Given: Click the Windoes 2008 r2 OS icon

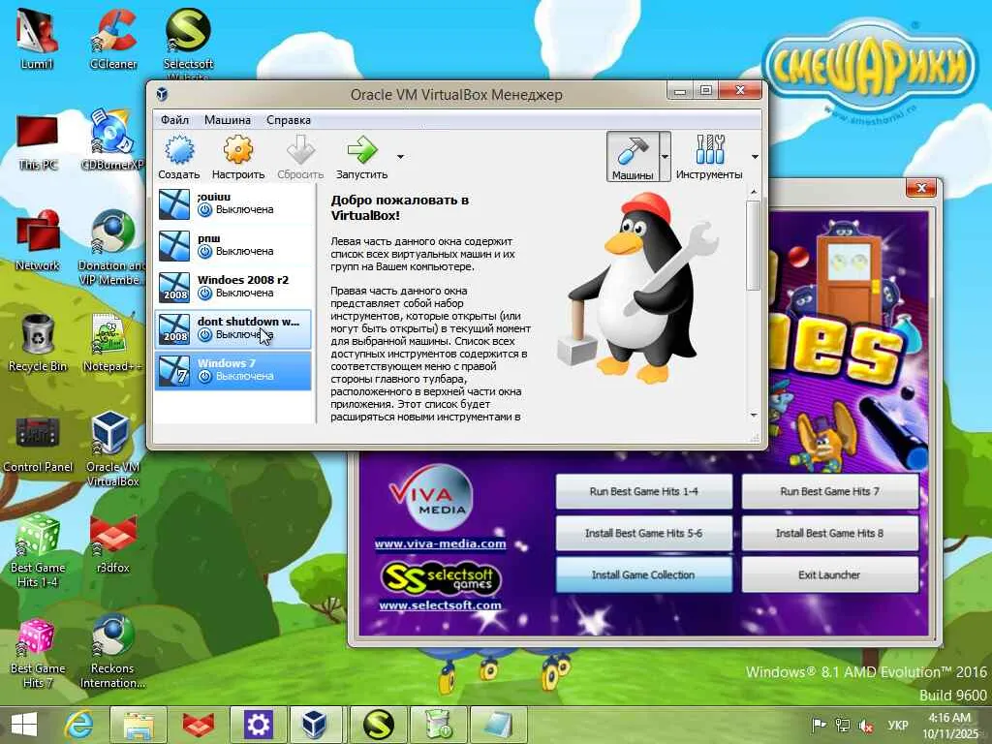Looking at the screenshot, I should (174, 287).
